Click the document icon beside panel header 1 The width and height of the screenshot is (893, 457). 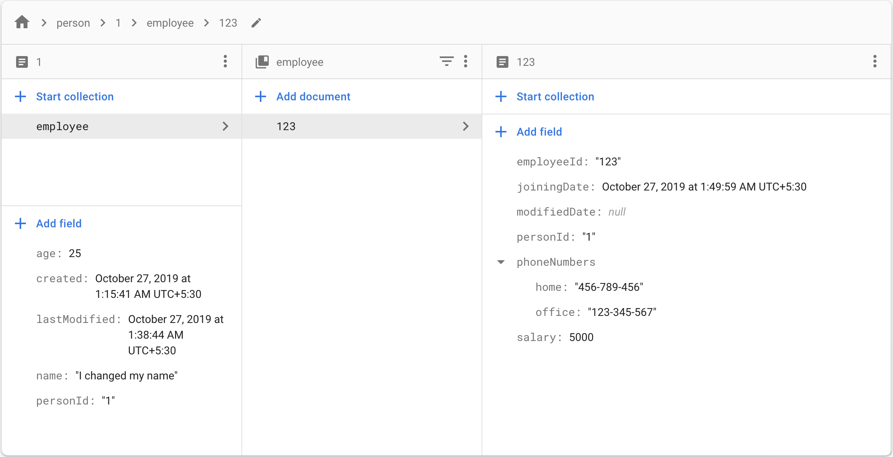pyautogui.click(x=22, y=62)
